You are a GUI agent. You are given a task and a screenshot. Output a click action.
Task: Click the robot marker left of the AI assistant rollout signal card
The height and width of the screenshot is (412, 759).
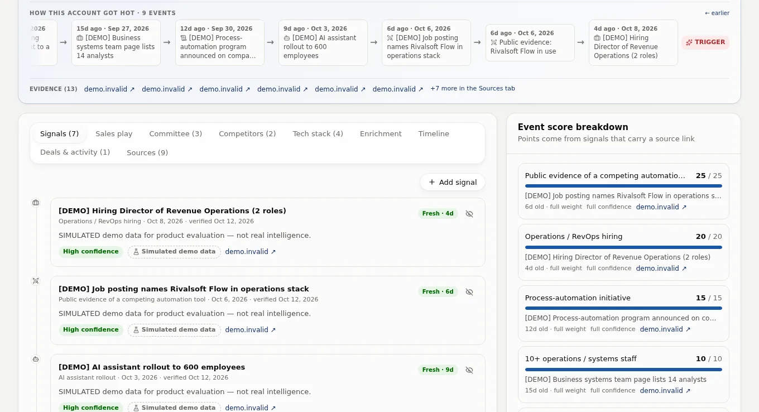coord(36,359)
